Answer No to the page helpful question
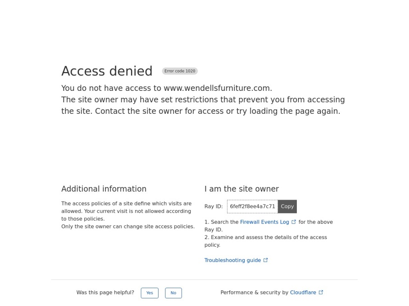The width and height of the screenshot is (409, 306). [173, 293]
